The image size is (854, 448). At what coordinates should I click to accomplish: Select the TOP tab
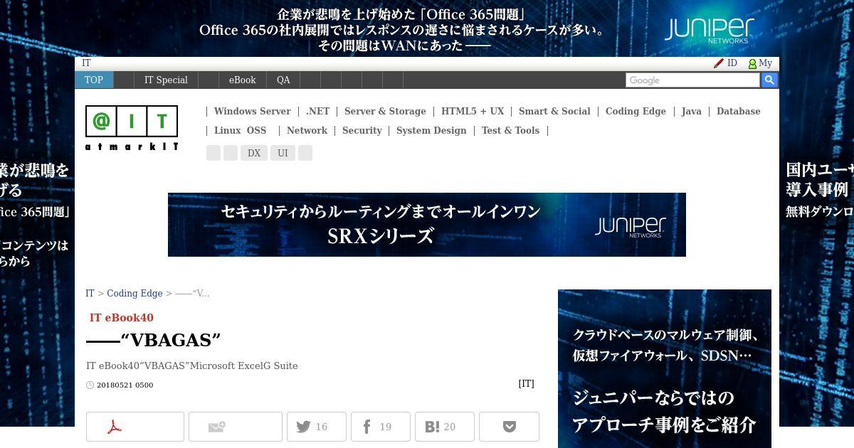coord(94,80)
